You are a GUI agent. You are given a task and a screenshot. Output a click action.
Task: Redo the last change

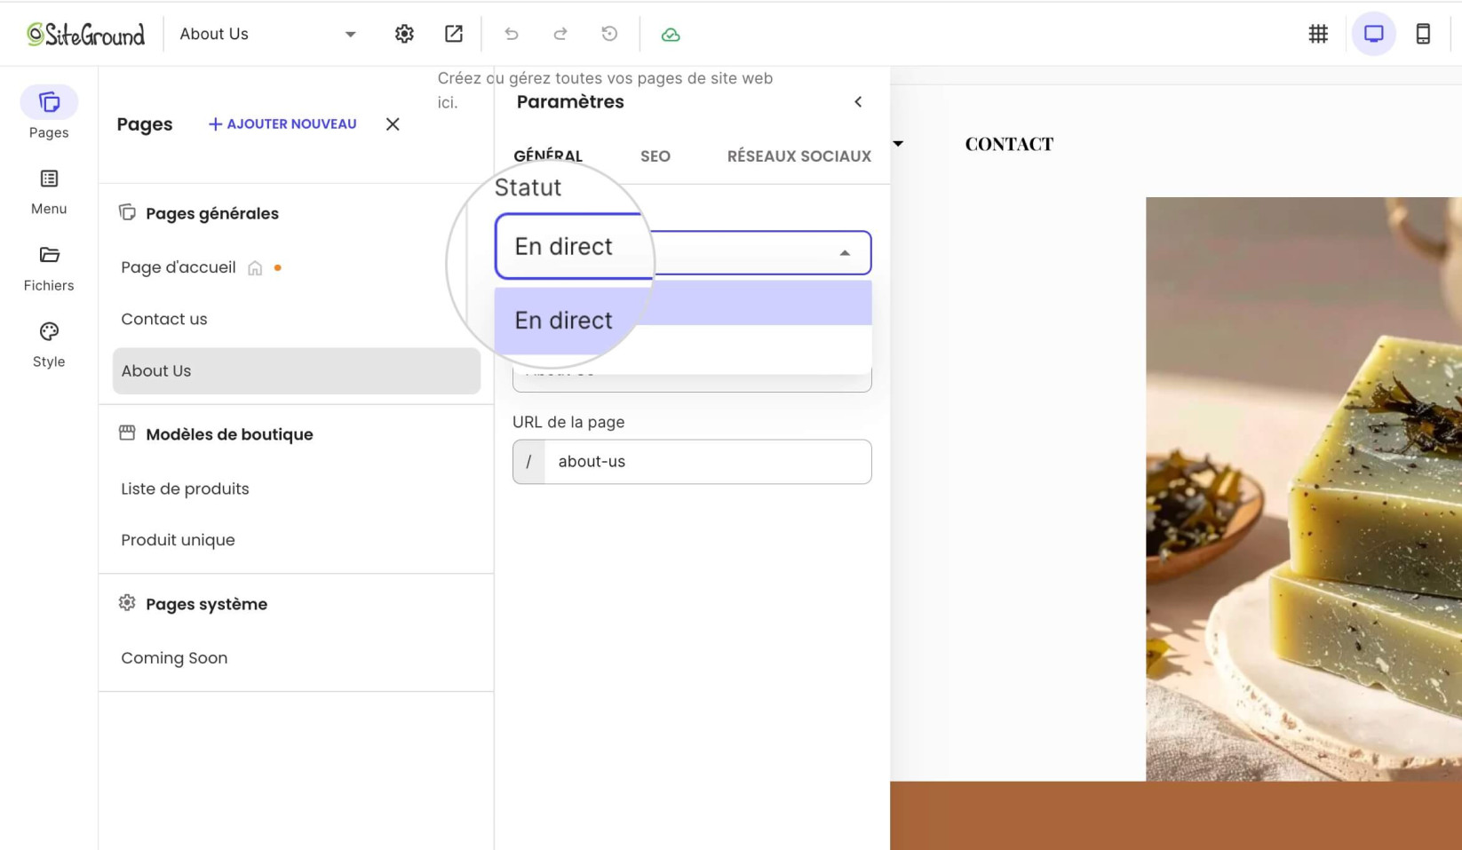(x=560, y=34)
